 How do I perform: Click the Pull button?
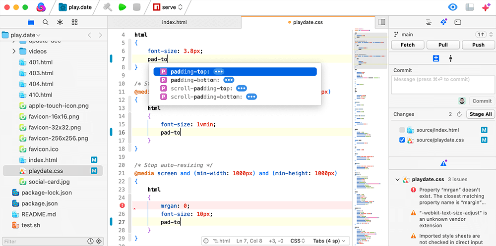tap(443, 45)
